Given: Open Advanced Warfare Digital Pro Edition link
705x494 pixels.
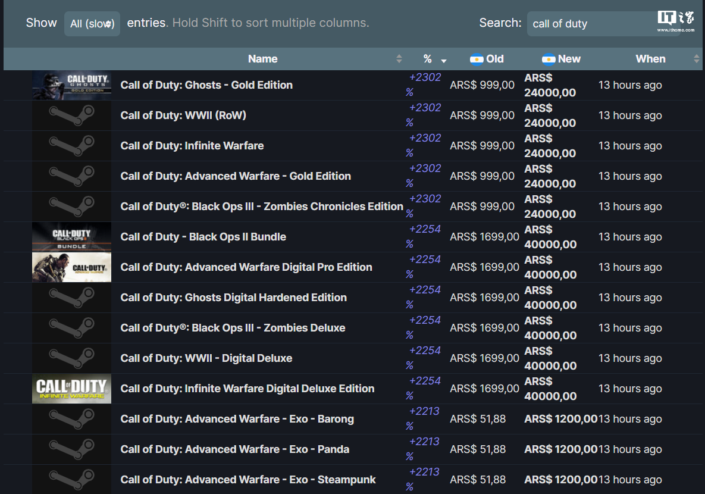Looking at the screenshot, I should 246,267.
